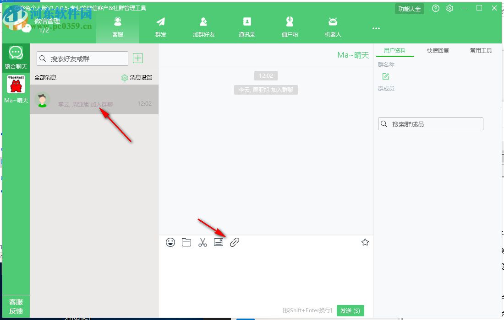Minimize the application window
This screenshot has width=504, height=320.
(464, 8)
